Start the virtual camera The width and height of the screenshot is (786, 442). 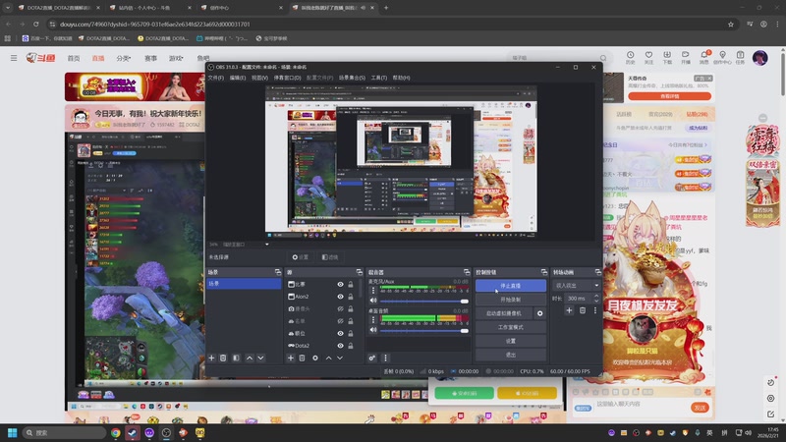point(504,313)
